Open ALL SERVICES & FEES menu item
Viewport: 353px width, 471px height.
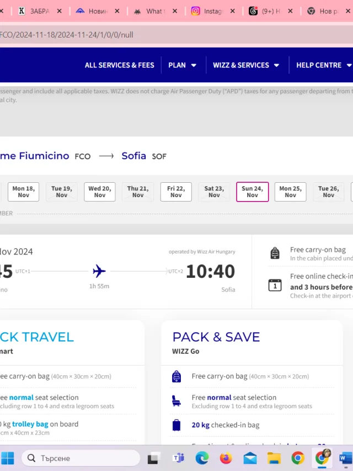point(120,65)
